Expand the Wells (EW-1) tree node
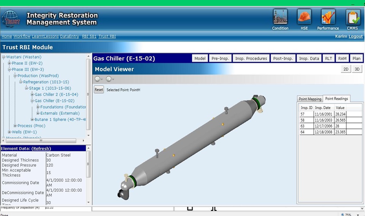This screenshot has width=365, height=216. 10,132
